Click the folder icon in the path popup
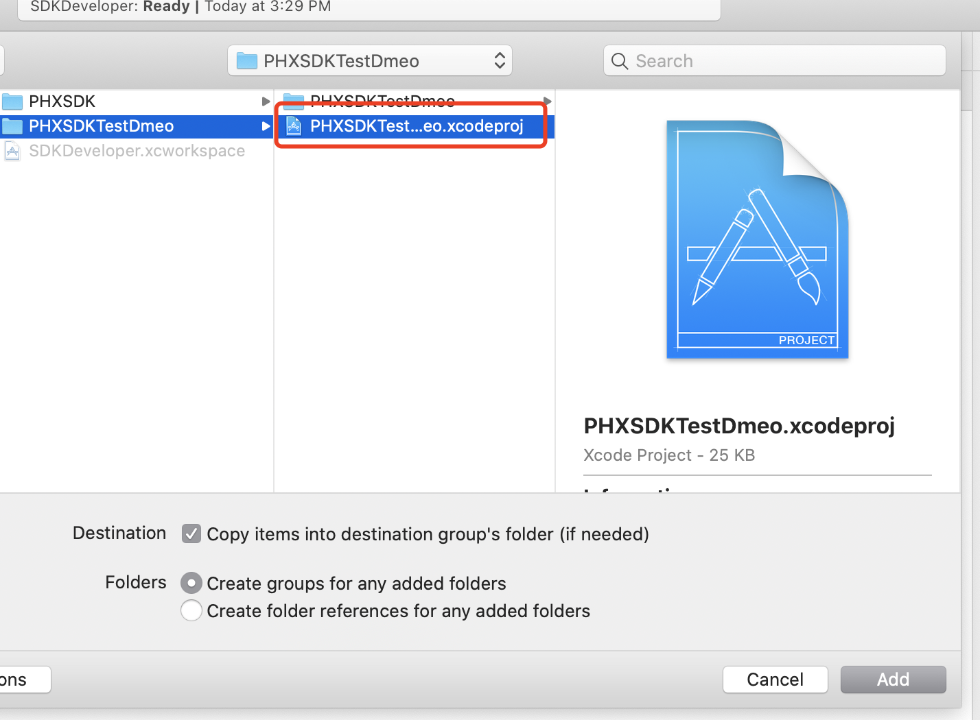This screenshot has width=980, height=720. tap(246, 61)
